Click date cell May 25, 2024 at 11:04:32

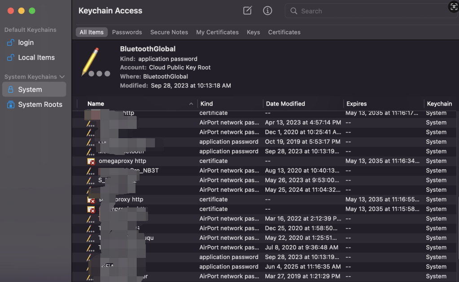pyautogui.click(x=303, y=190)
